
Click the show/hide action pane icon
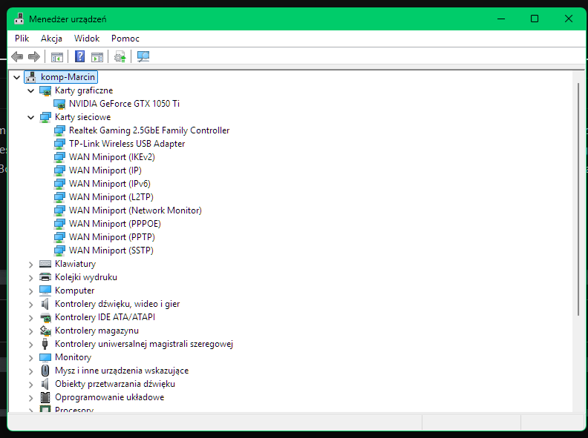[97, 56]
